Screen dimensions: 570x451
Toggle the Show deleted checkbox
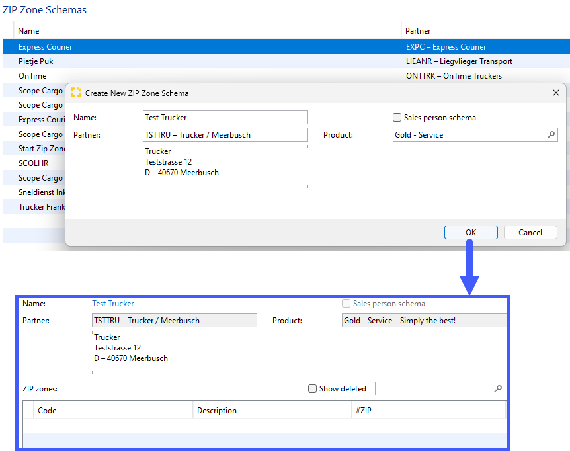click(x=312, y=388)
